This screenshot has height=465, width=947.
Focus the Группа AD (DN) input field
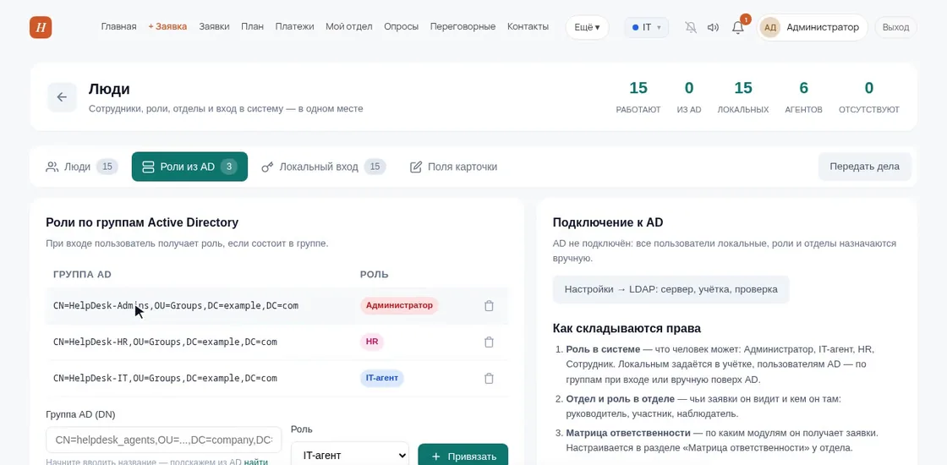164,440
